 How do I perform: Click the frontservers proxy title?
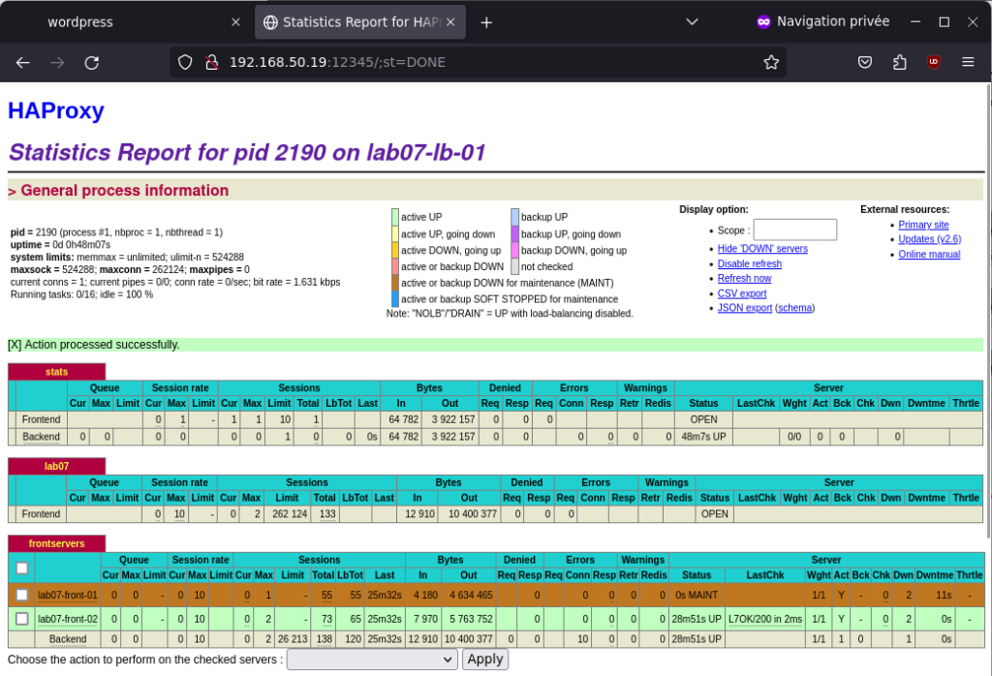click(x=56, y=544)
